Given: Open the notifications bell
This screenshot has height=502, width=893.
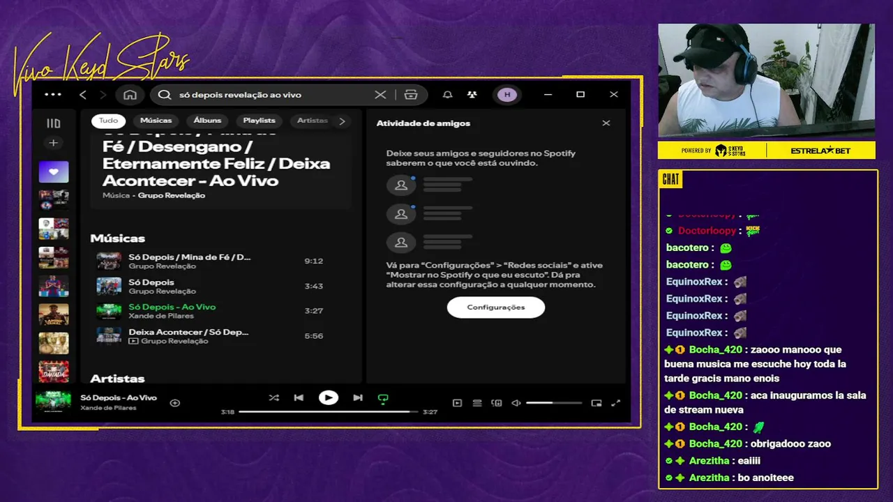Looking at the screenshot, I should [x=448, y=95].
